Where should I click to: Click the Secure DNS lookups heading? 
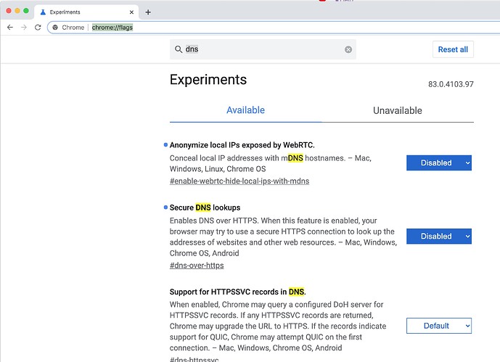[205, 207]
